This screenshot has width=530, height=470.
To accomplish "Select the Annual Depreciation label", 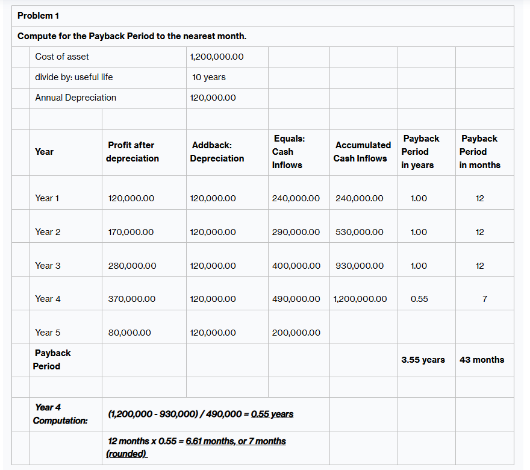I will (x=76, y=98).
